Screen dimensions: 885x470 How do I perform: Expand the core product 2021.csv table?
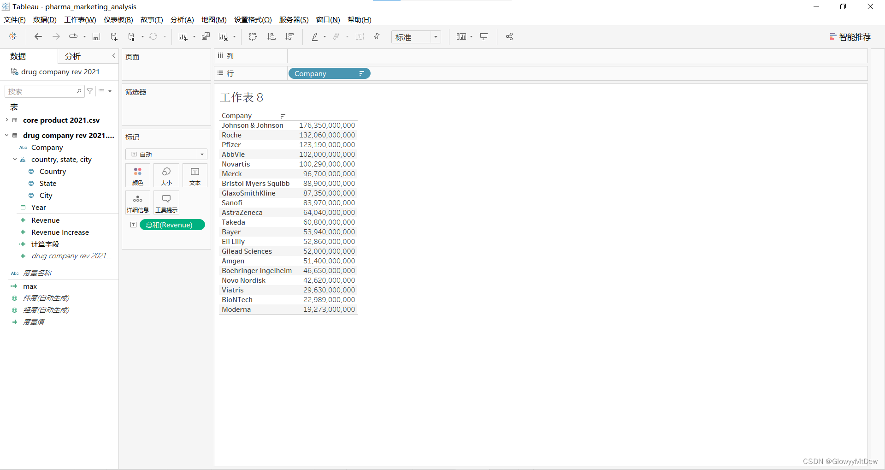(6, 120)
